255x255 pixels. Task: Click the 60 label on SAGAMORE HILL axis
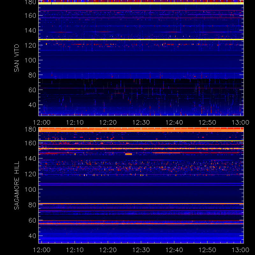tap(32, 220)
